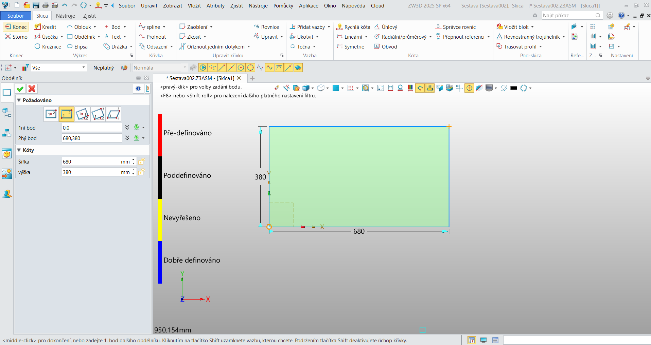Click the Konec exit sketch button
The height and width of the screenshot is (345, 651).
(16, 27)
